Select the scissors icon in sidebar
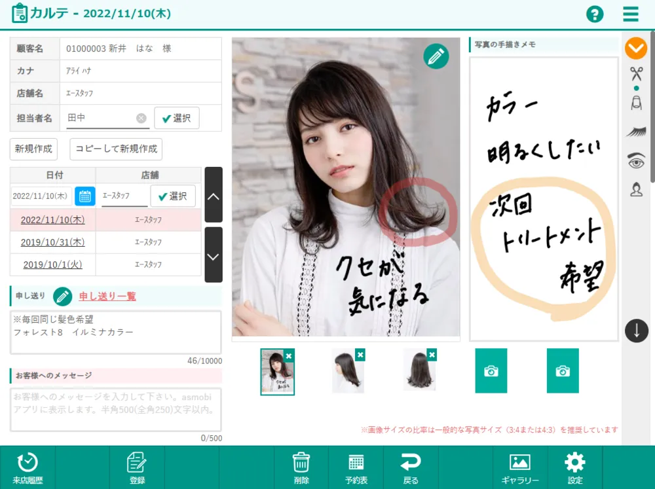Screen dimensions: 655x489 636,73
